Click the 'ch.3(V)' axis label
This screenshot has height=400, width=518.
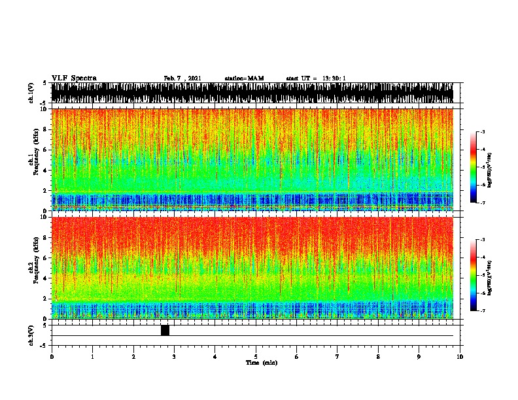pyautogui.click(x=31, y=335)
